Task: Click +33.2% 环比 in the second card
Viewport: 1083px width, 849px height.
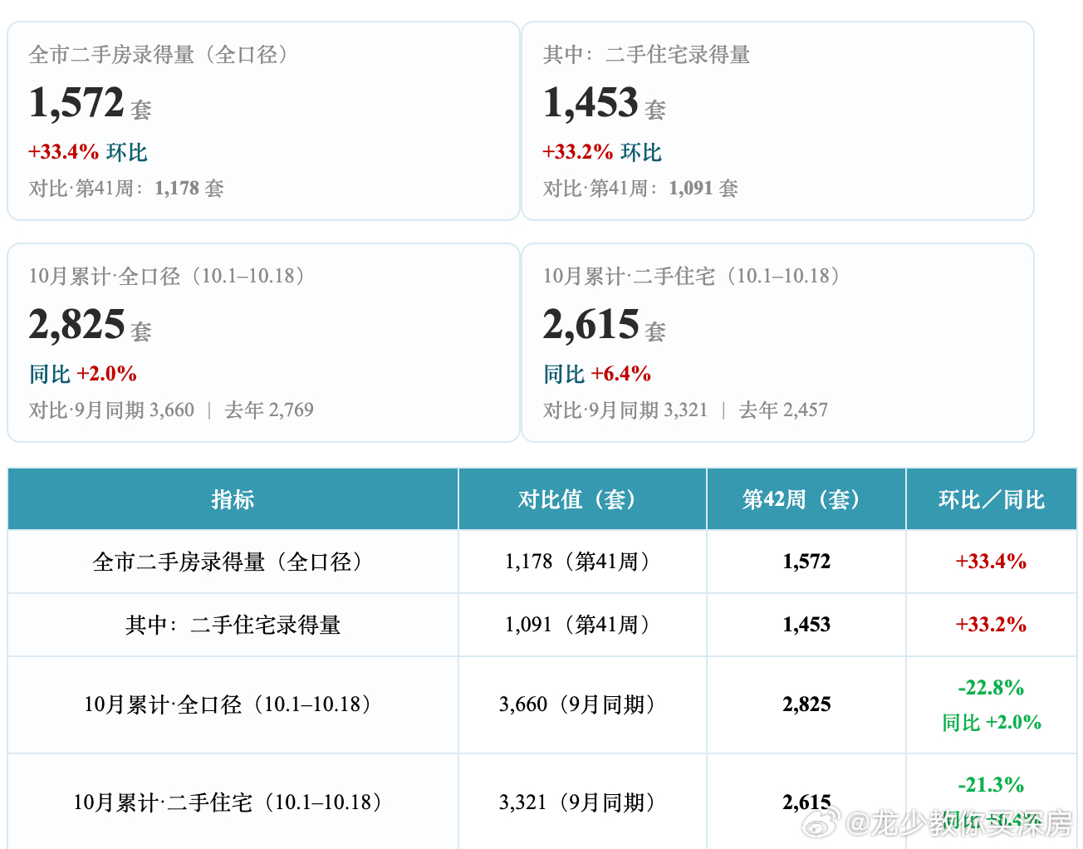Action: click(602, 152)
